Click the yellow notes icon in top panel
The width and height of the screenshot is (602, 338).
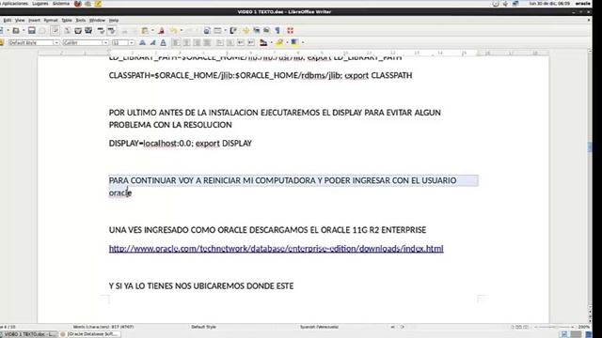click(98, 4)
